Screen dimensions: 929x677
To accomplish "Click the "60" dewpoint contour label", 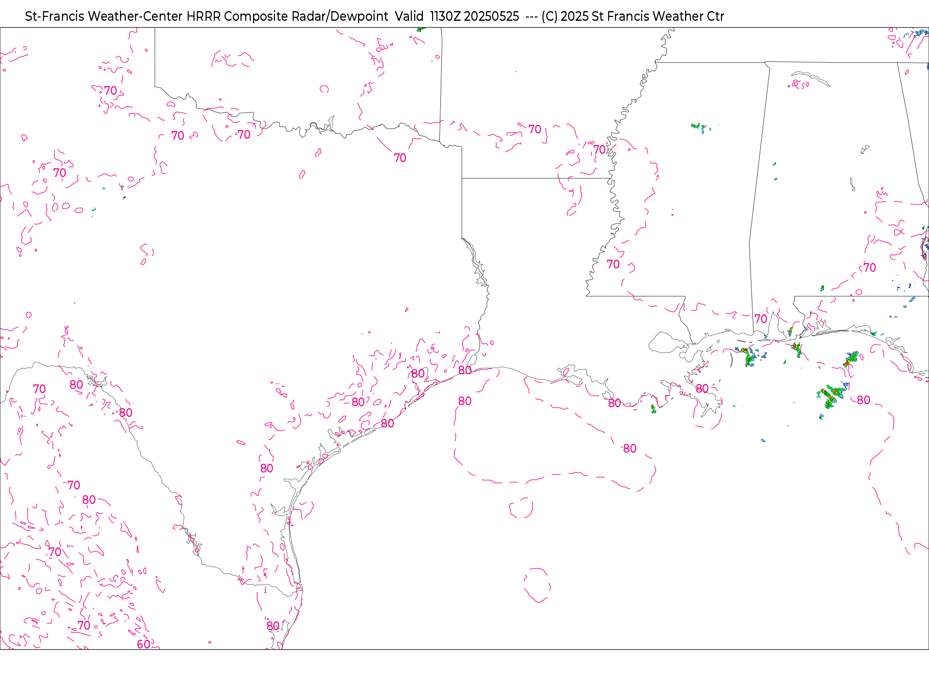I will (x=144, y=644).
